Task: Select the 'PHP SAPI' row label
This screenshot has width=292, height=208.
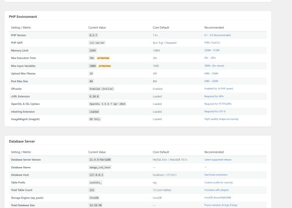Action: point(16,42)
